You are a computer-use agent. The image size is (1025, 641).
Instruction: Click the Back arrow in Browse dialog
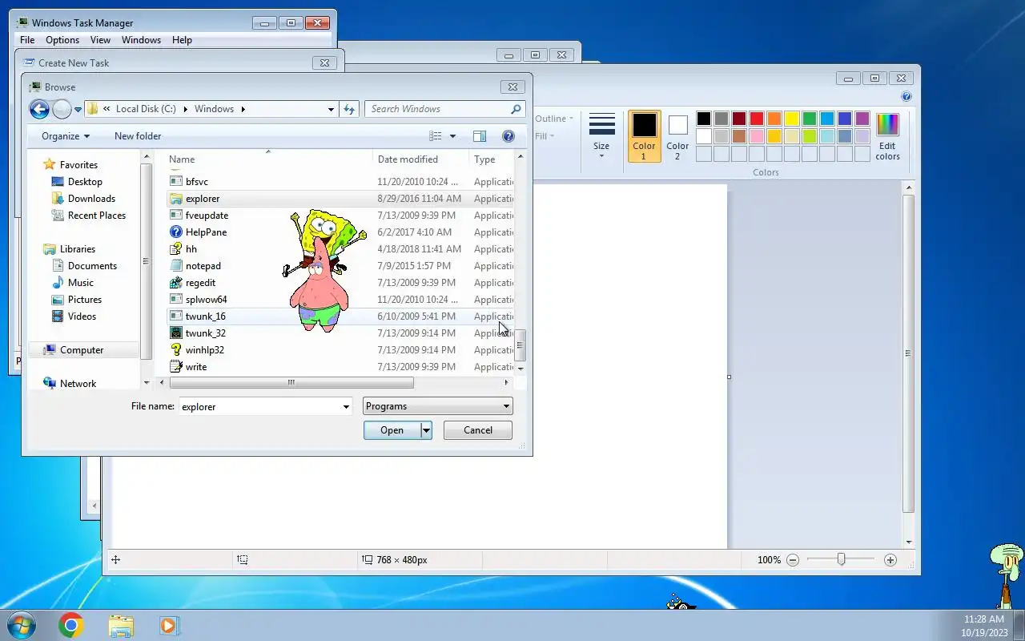point(39,109)
